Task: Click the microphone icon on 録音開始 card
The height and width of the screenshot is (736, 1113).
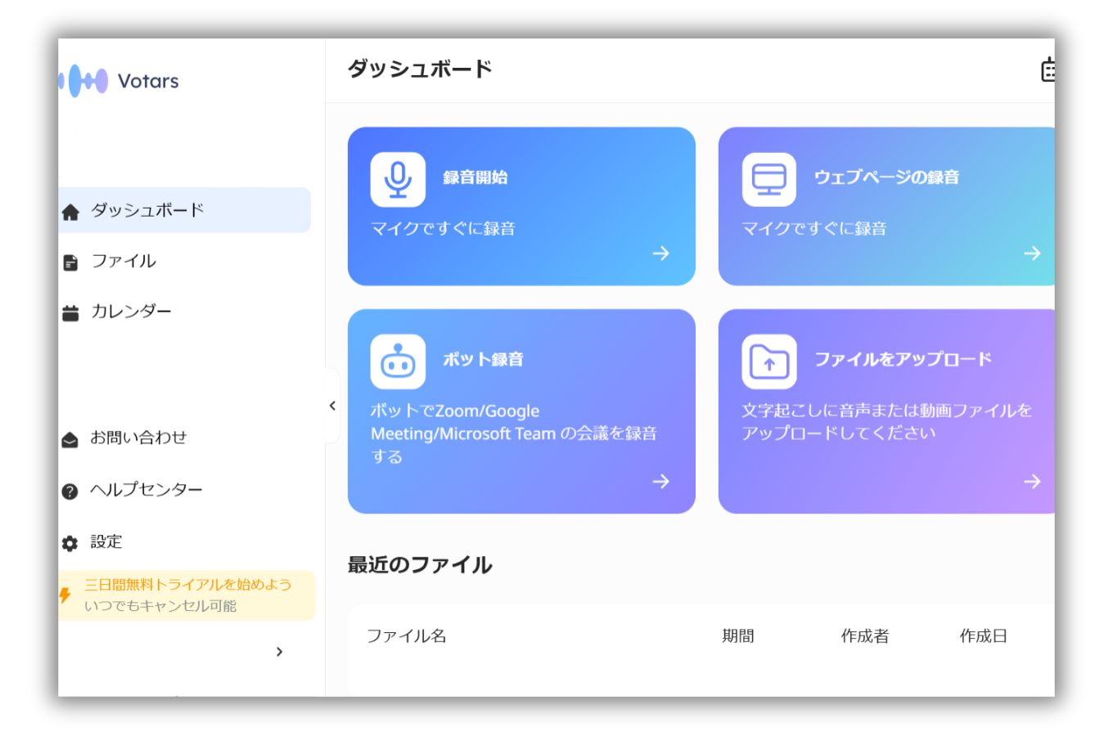Action: tap(398, 179)
